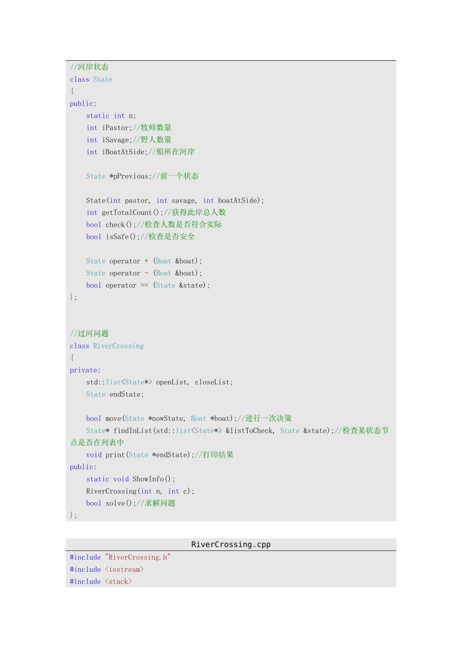462x654 pixels.
Task: Click the first "public:" line under class State
Action: point(83,104)
